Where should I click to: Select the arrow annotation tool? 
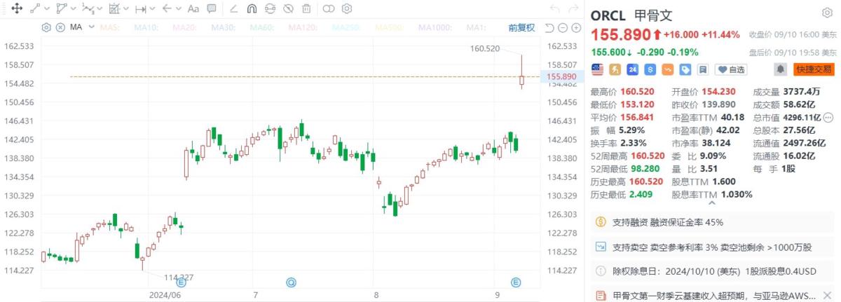coord(167,8)
